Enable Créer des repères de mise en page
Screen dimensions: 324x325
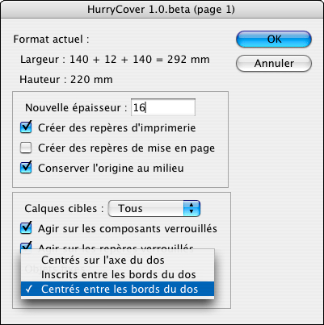[x=26, y=148]
